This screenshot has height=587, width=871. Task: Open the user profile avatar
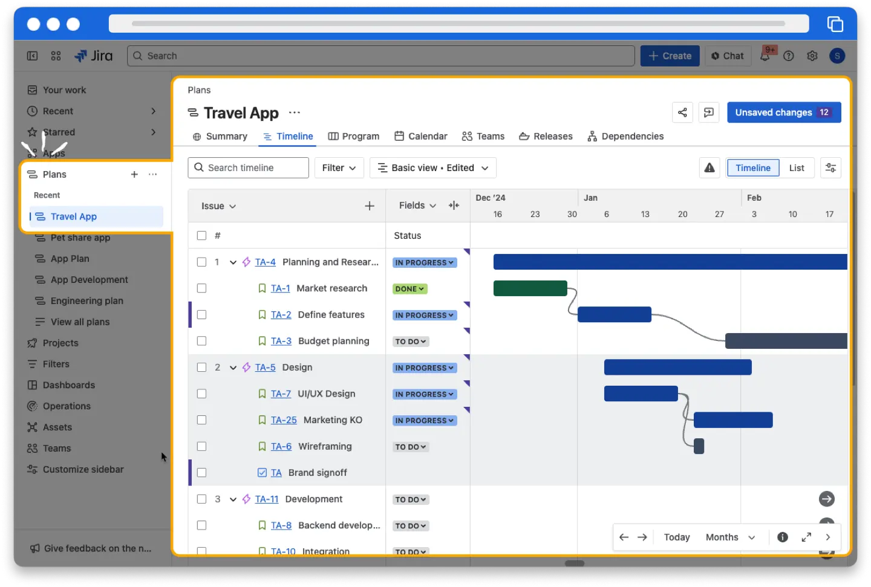[837, 56]
